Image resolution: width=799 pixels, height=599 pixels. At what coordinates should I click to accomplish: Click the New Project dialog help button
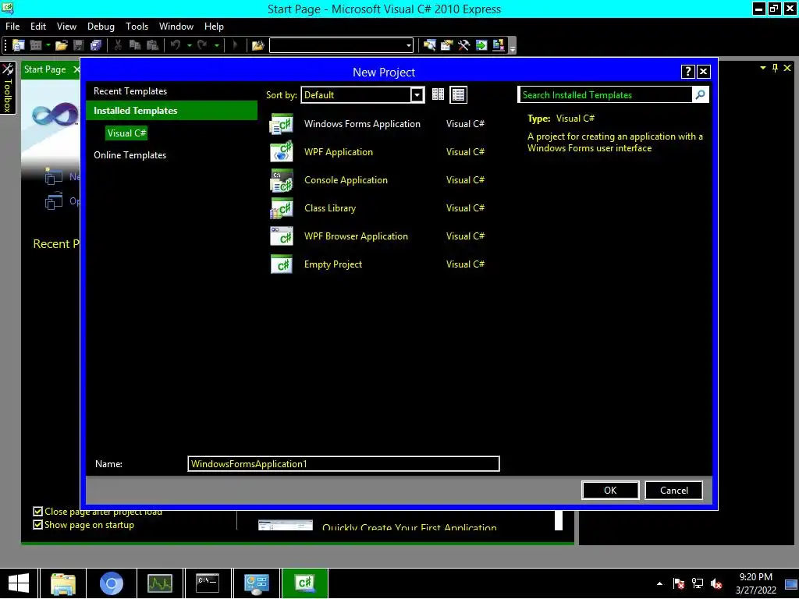pos(687,72)
